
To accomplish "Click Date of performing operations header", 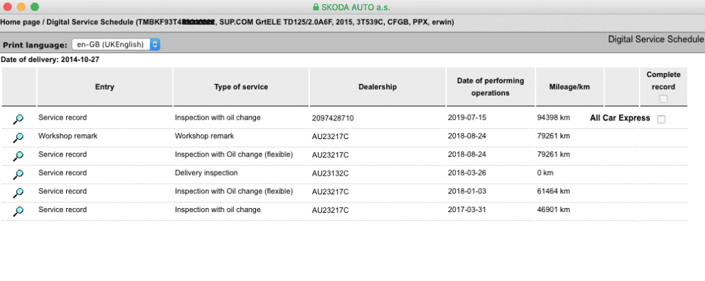I will pyautogui.click(x=490, y=87).
